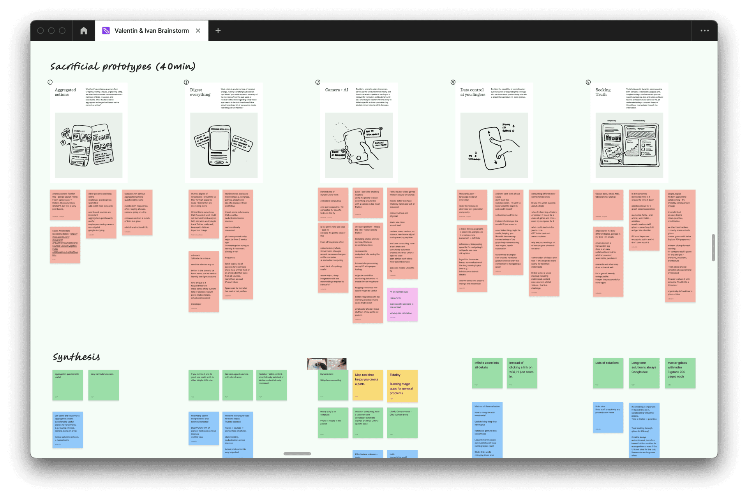Click numbered marker 2 beside Digest everything
The image size is (748, 498).
point(186,82)
